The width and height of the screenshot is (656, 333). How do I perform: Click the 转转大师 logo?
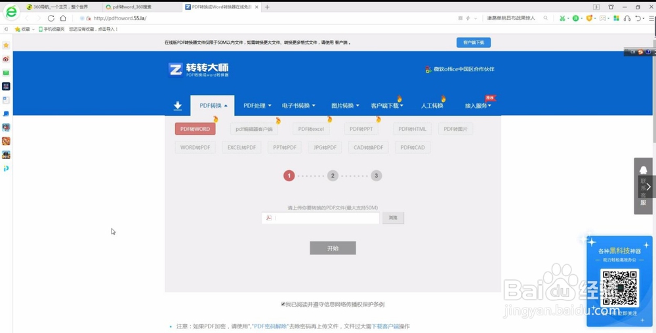199,70
